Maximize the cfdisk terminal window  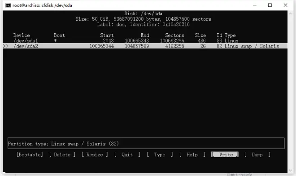point(270,5)
